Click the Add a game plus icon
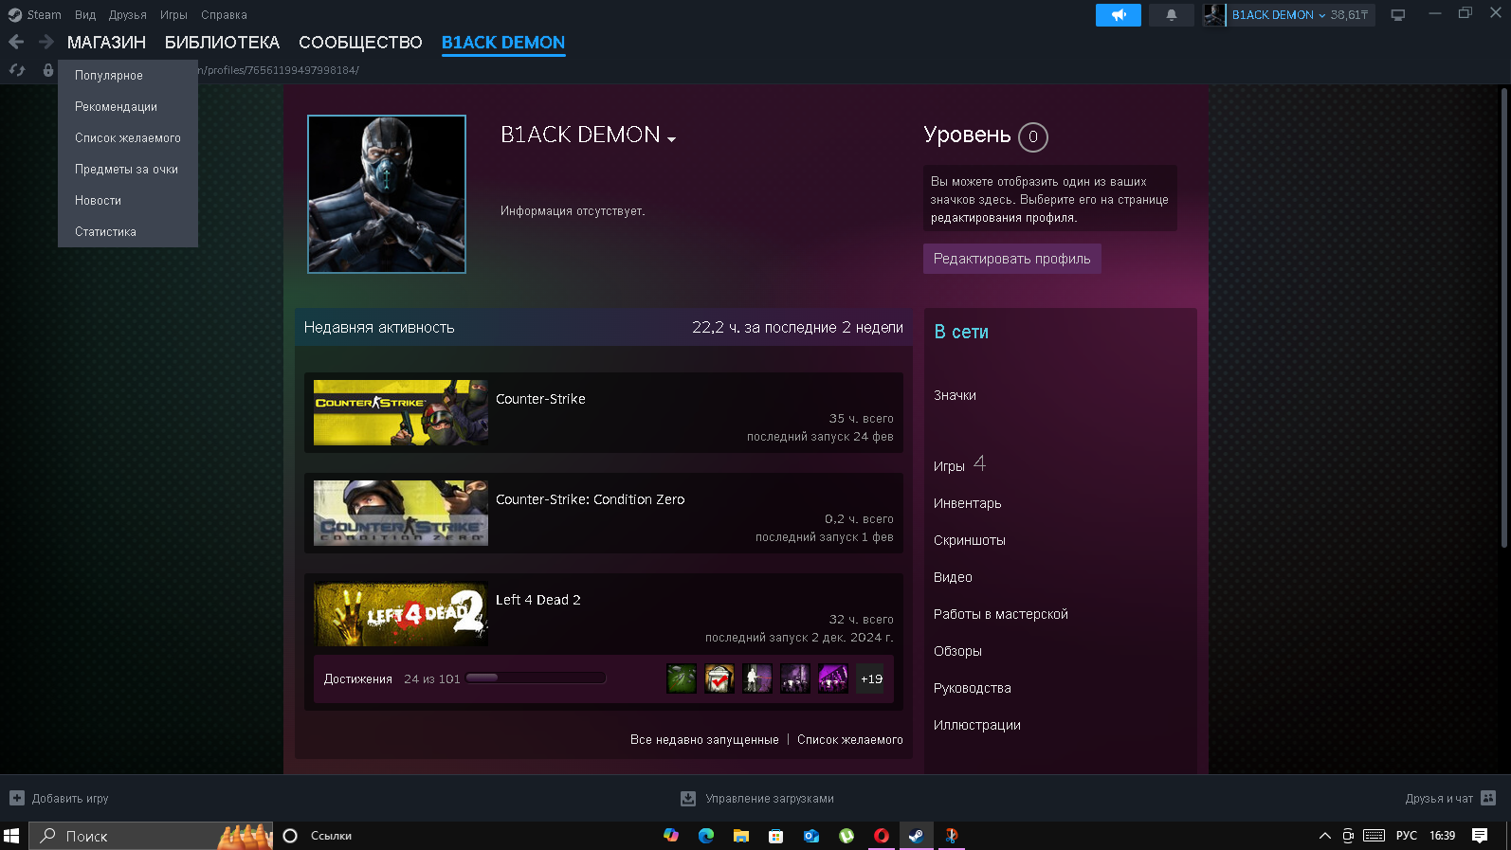Screen dimensions: 1511x850 coord(17,798)
